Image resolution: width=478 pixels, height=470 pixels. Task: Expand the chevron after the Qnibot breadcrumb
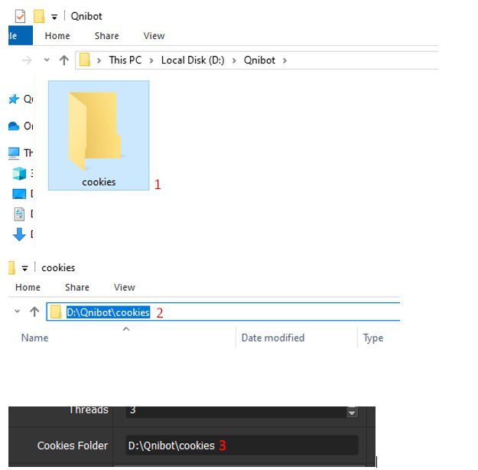(x=285, y=60)
